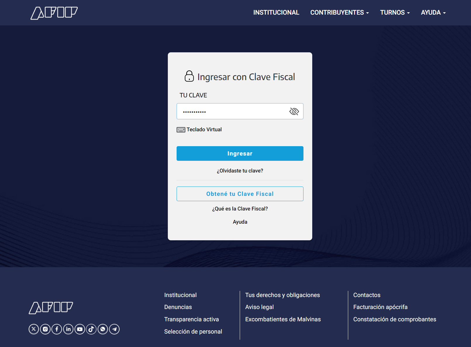Viewport: 471px width, 347px height.
Task: Open Tus derechos y obligaciones link
Action: point(282,295)
